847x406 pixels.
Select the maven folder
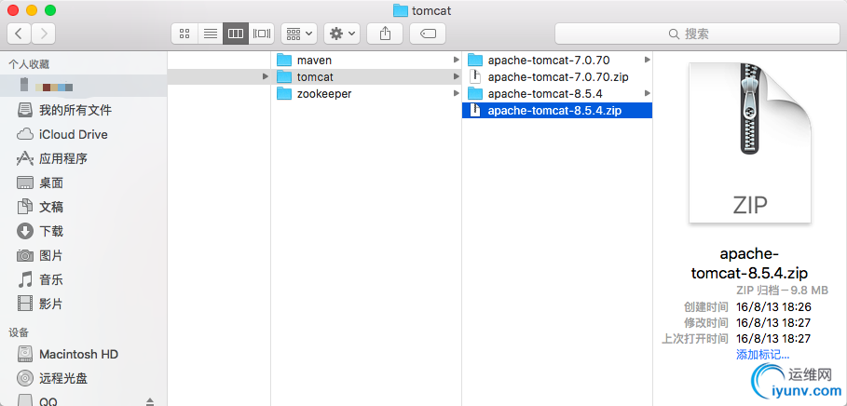pyautogui.click(x=366, y=60)
